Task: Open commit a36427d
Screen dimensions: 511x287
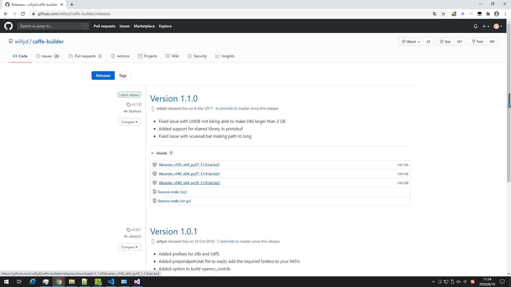Action: [135, 237]
